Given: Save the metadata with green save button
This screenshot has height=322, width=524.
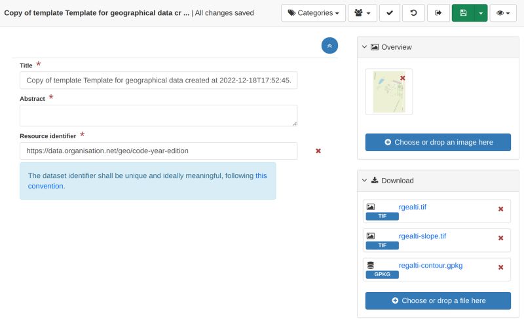Looking at the screenshot, I should [463, 13].
